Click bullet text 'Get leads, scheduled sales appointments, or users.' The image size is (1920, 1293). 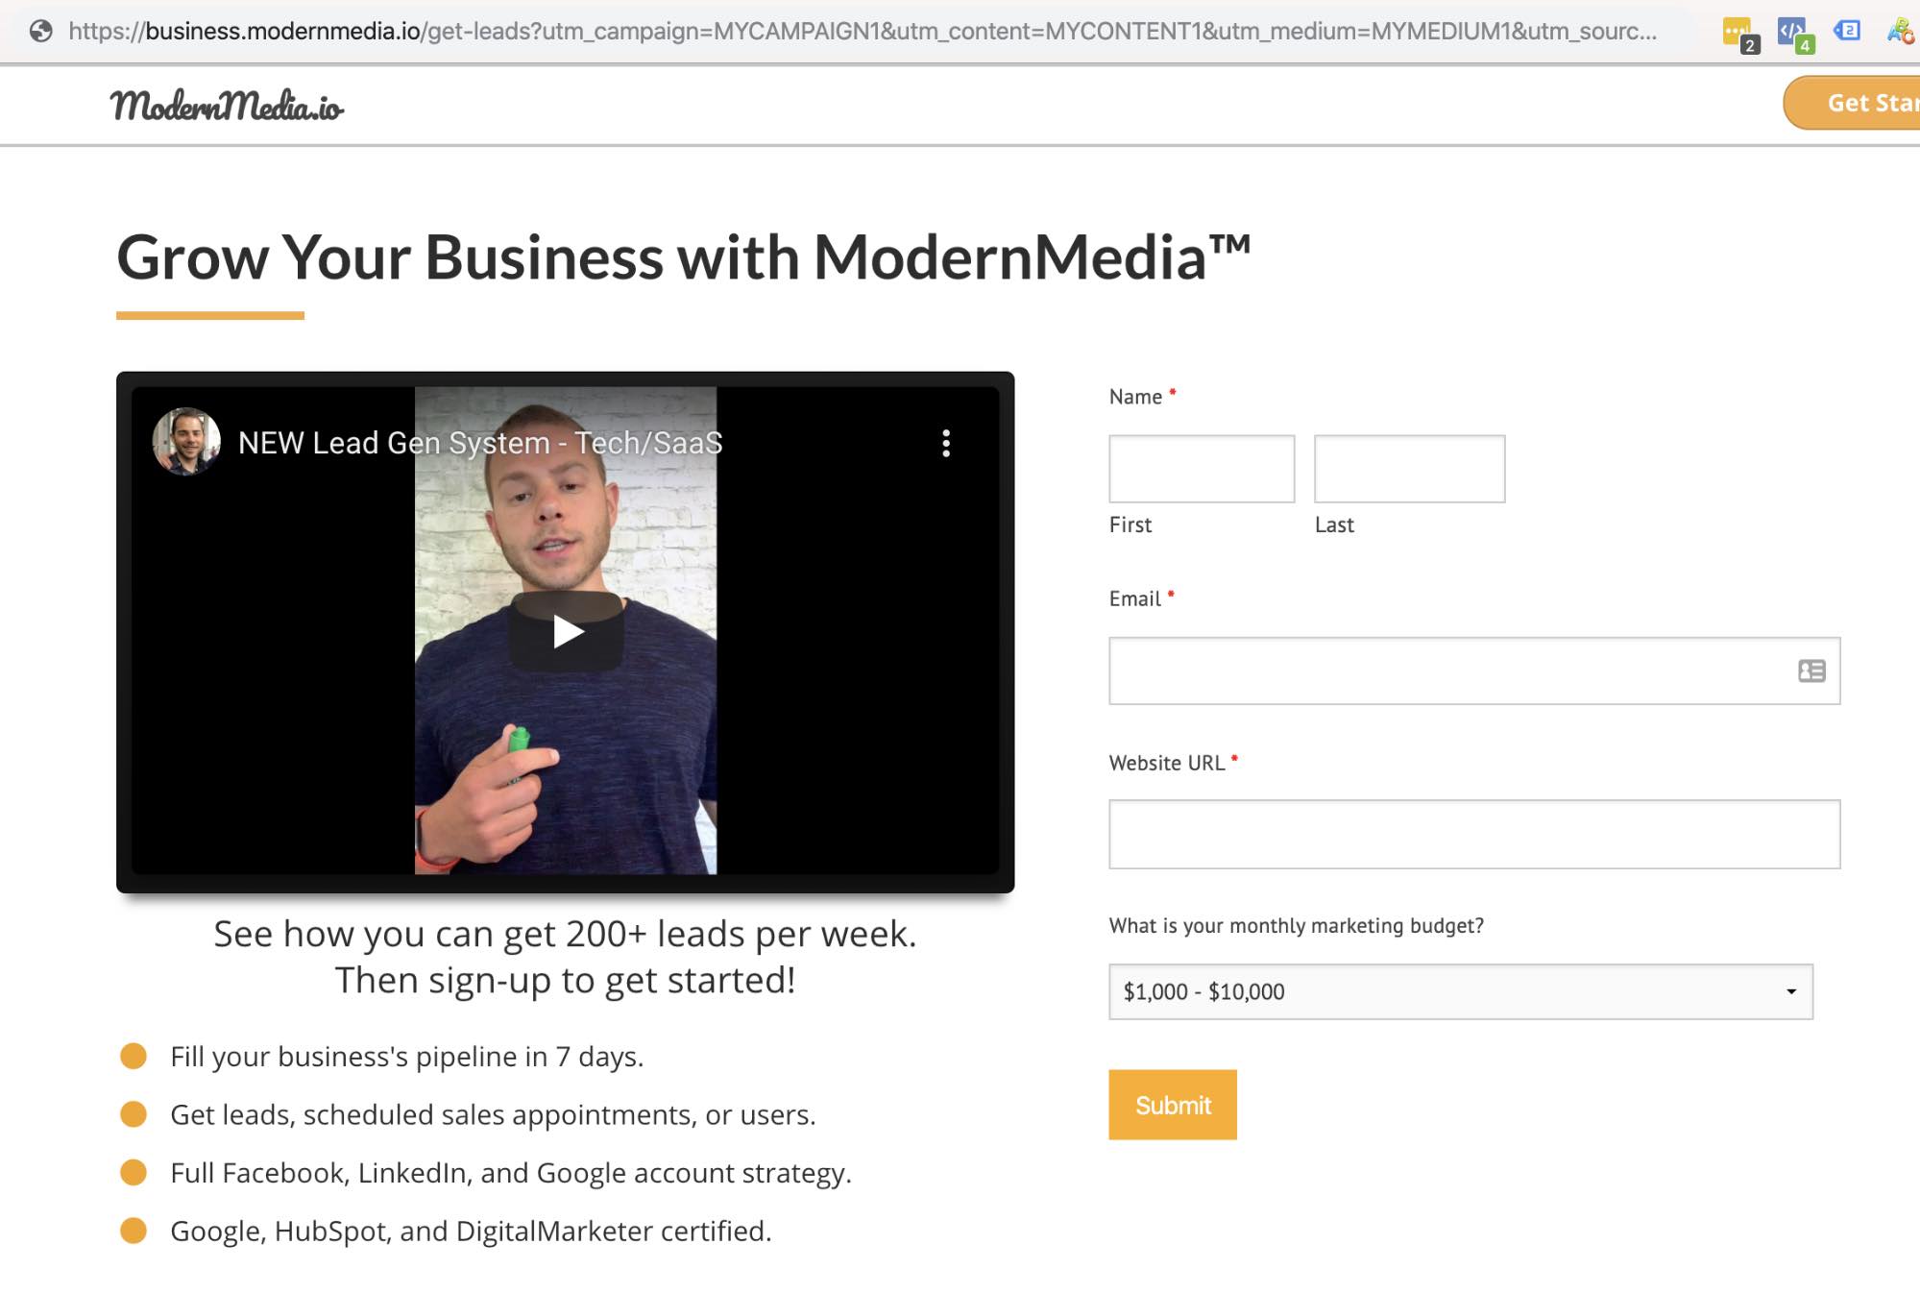coord(493,1114)
